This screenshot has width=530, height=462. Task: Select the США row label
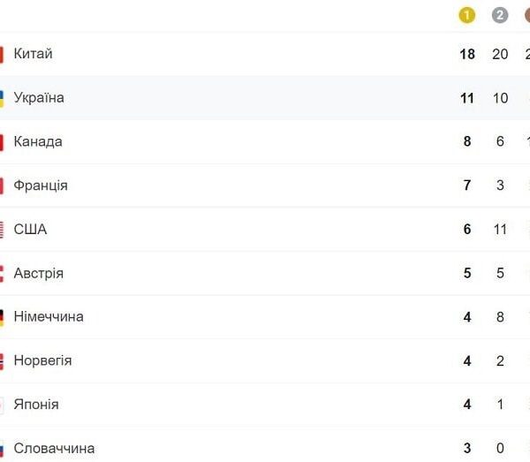[x=30, y=230]
